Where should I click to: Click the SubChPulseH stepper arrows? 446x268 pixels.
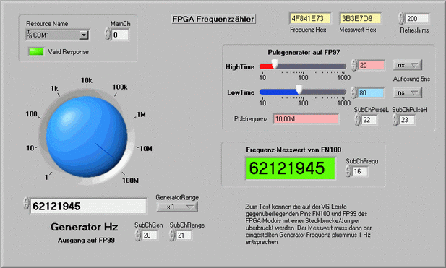pyautogui.click(x=395, y=120)
